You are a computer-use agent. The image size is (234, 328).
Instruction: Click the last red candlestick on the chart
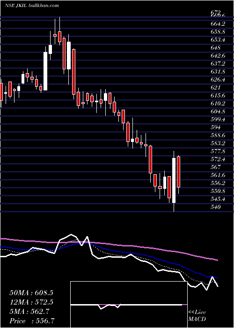[179, 172]
